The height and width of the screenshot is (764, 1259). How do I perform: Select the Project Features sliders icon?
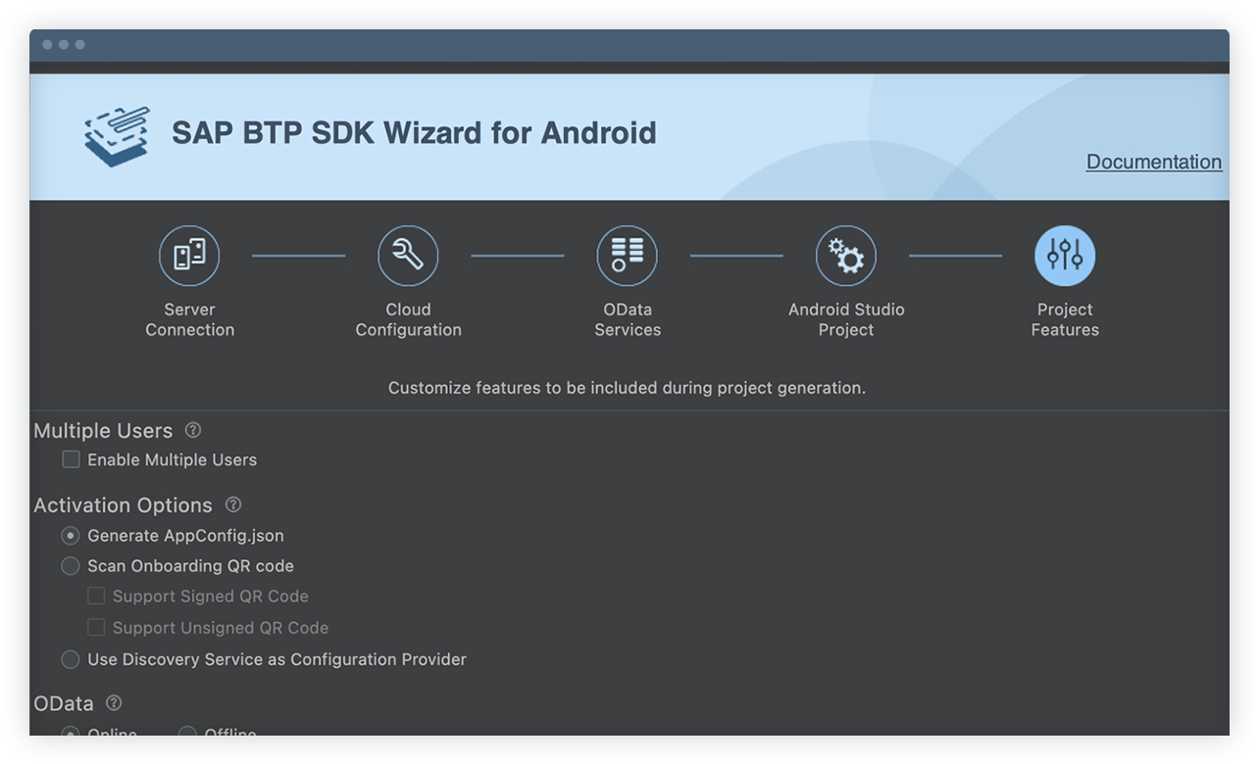click(1065, 255)
